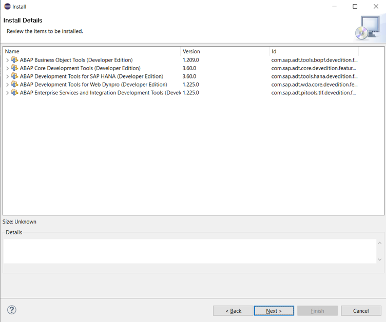Viewport: 386px width, 322px height.
Task: Open the help question mark icon
Action: (12, 310)
